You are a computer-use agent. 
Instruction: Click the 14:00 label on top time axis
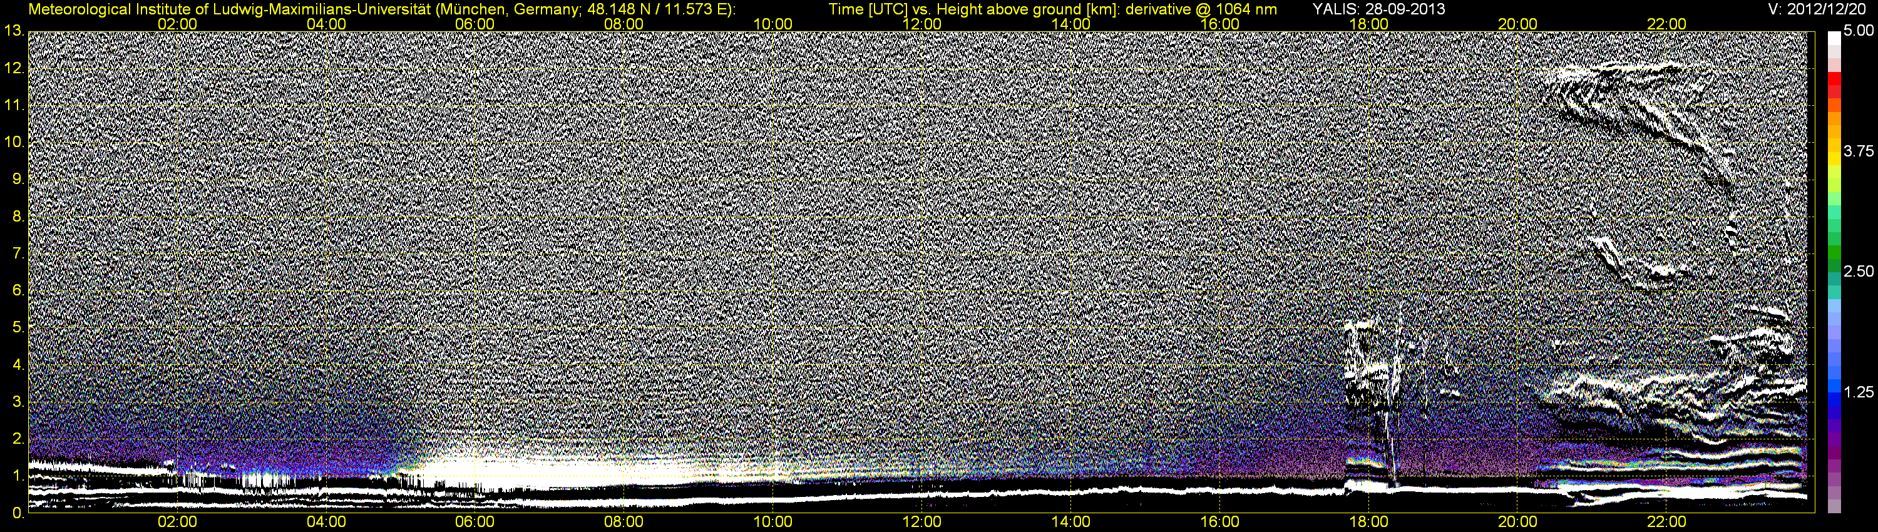coord(1071,24)
